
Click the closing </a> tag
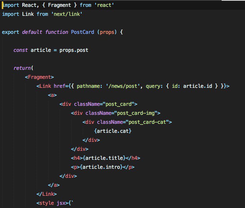pos(54,185)
